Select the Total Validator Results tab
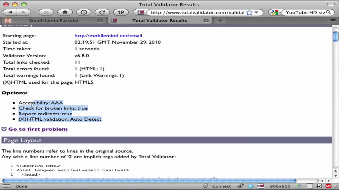 click(x=160, y=20)
